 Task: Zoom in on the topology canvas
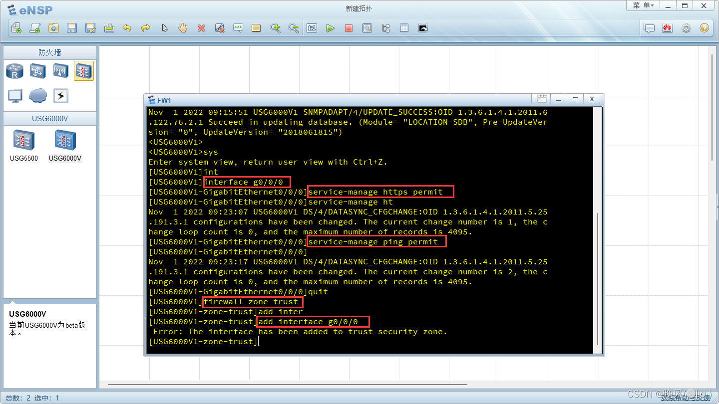[x=275, y=28]
